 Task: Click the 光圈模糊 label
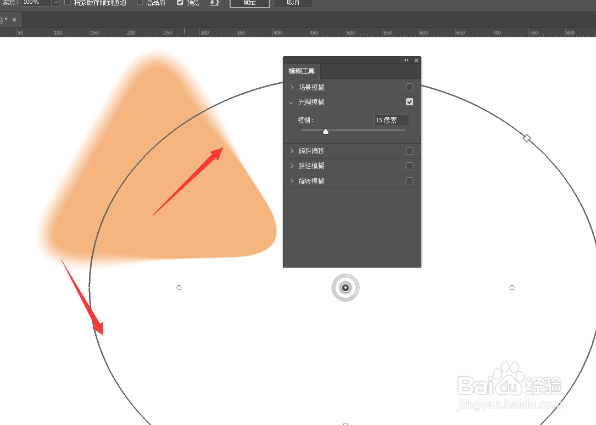click(311, 102)
